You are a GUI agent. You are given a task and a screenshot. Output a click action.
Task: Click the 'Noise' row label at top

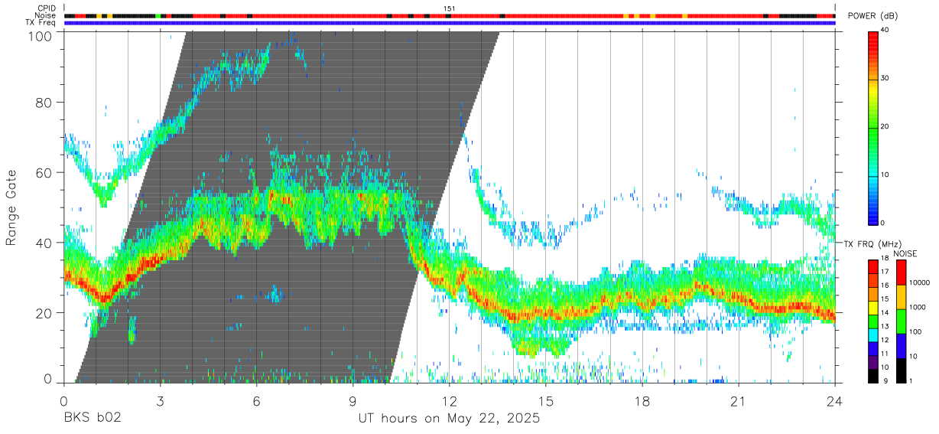[x=46, y=15]
